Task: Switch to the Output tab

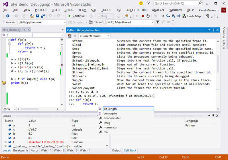Action: click(117, 150)
